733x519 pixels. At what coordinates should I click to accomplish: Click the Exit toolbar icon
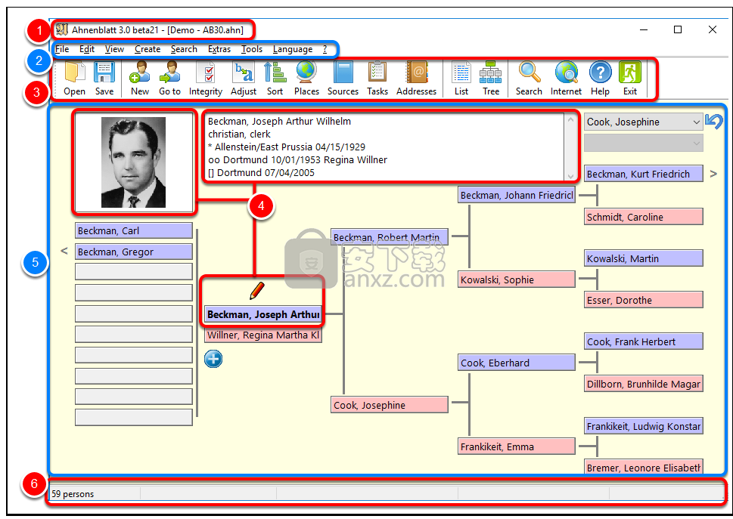(629, 73)
